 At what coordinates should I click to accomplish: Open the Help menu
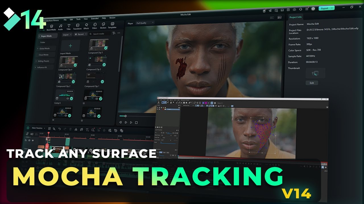click(x=104, y=18)
